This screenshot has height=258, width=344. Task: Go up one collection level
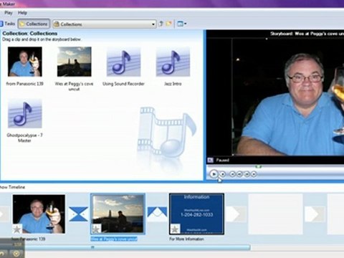point(161,24)
